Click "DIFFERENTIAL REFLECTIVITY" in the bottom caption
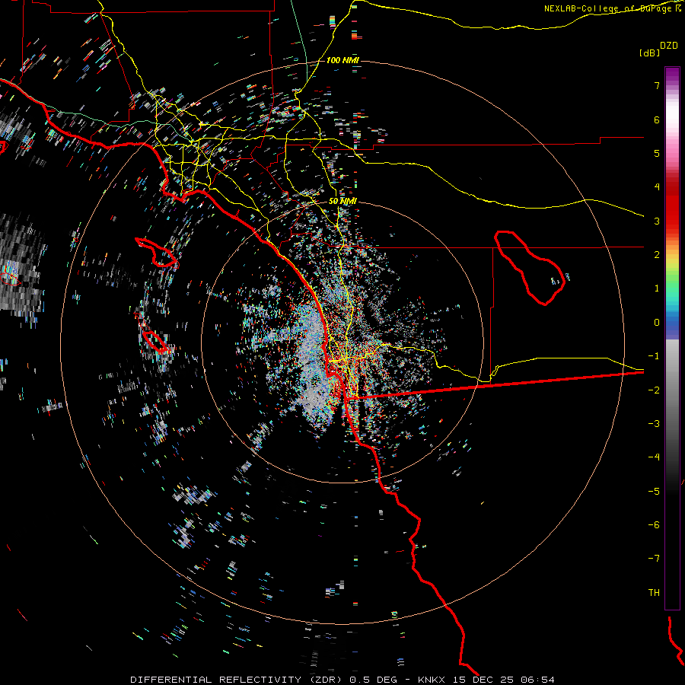This screenshot has height=685, width=685. [x=216, y=680]
